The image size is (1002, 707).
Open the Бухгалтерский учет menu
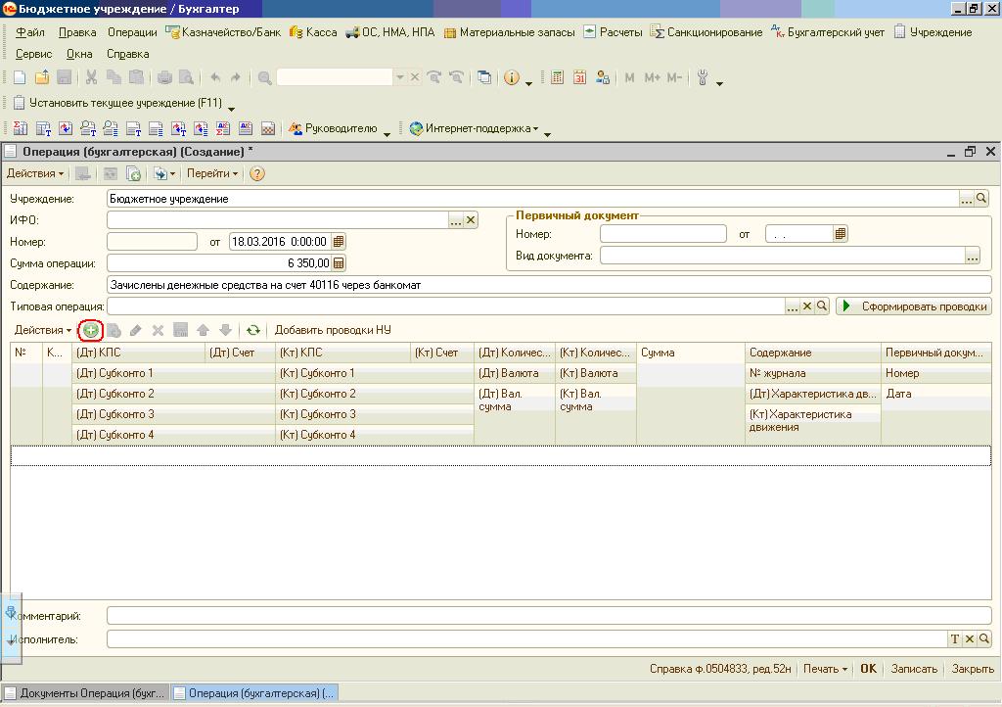tap(828, 32)
